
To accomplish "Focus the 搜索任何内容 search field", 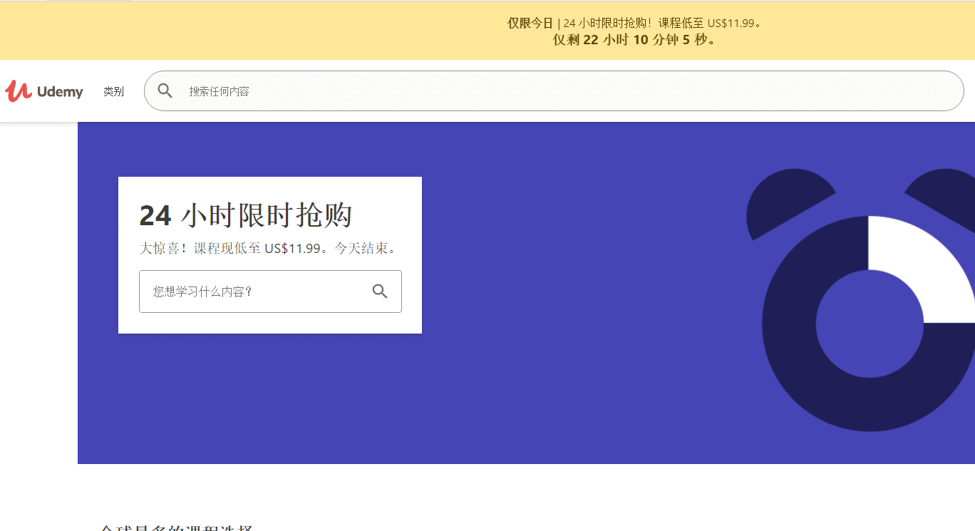I will [554, 91].
